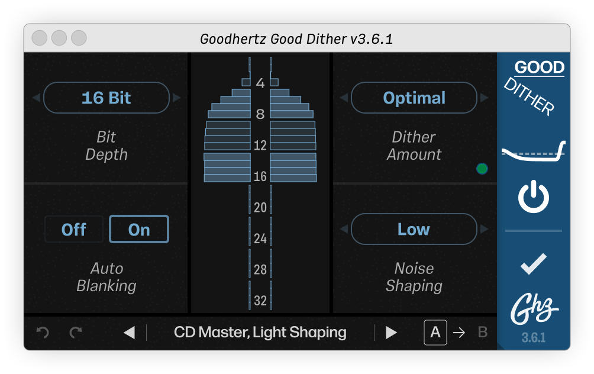Turn Auto Blanking On
Viewport: 594px width, 374px height.
point(139,229)
